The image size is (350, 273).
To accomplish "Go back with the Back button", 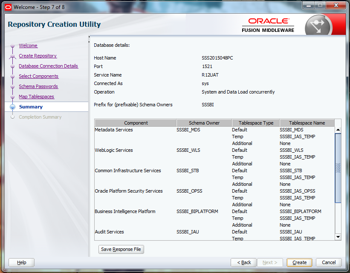I will tap(244, 262).
